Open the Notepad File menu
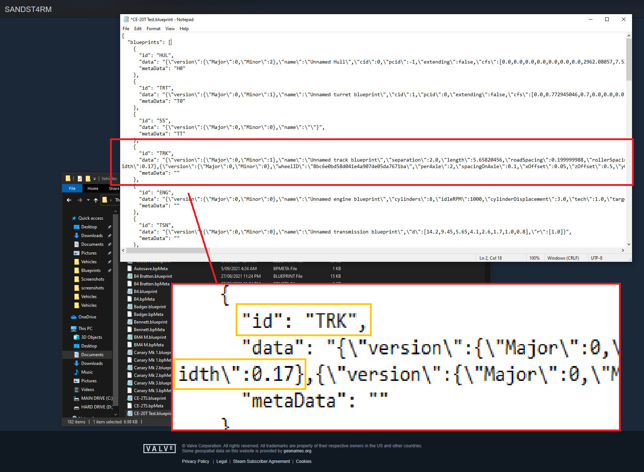This screenshot has width=644, height=472. click(x=126, y=29)
